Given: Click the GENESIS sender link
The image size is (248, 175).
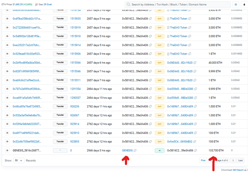Looking at the screenshot, I should coord(127,150).
